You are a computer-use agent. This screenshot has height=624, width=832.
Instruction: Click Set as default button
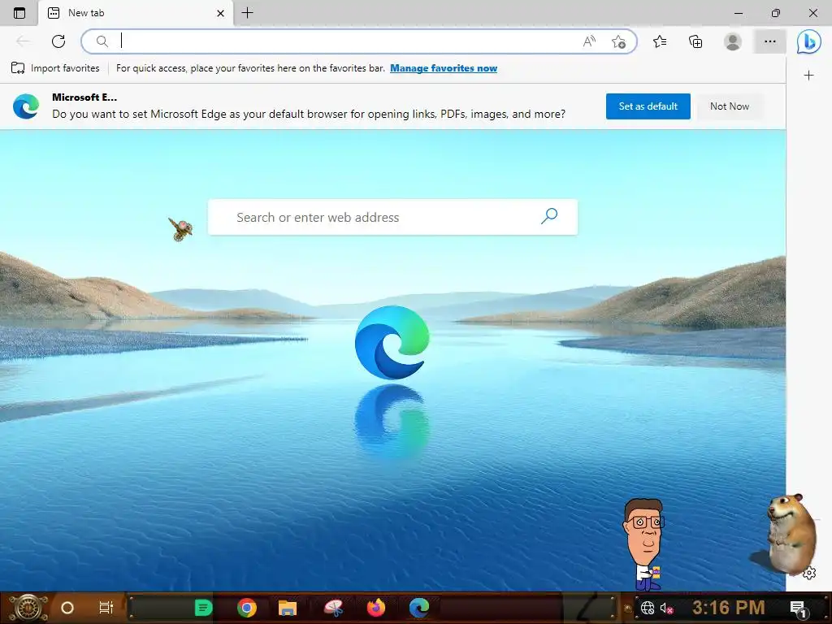[648, 106]
